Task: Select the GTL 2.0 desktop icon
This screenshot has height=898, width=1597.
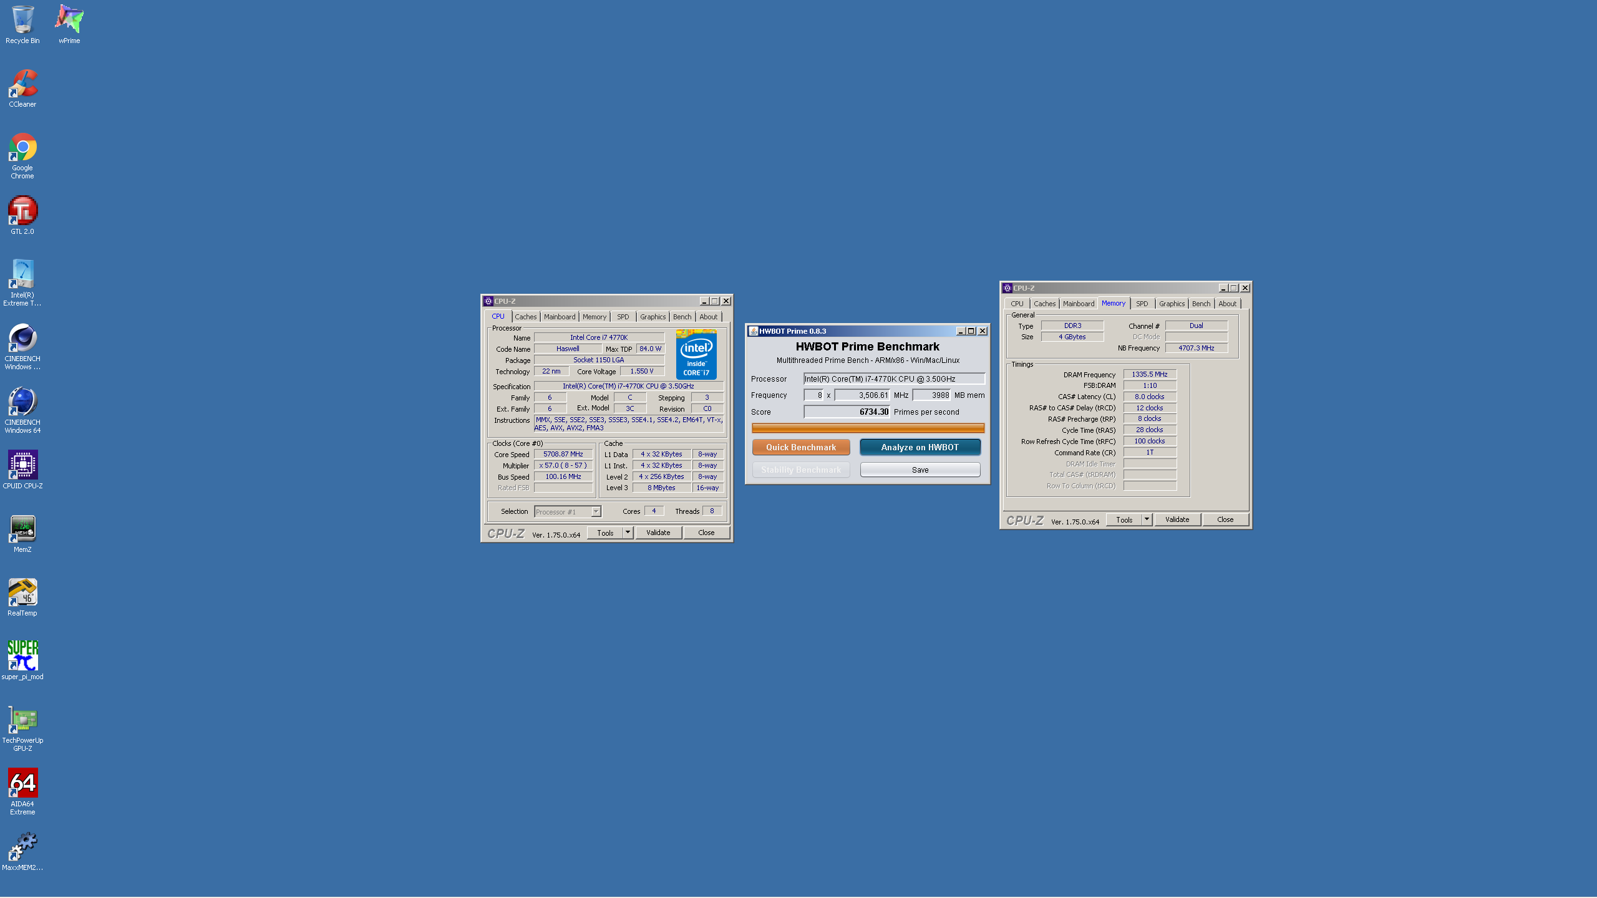Action: coord(22,215)
